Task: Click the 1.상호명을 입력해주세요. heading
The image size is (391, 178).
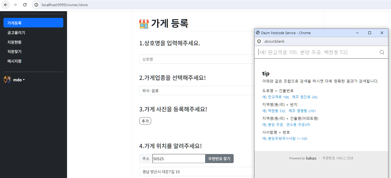Action: [170, 43]
